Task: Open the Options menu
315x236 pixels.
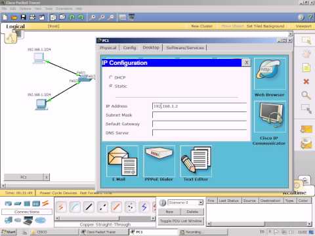Action: click(x=25, y=9)
